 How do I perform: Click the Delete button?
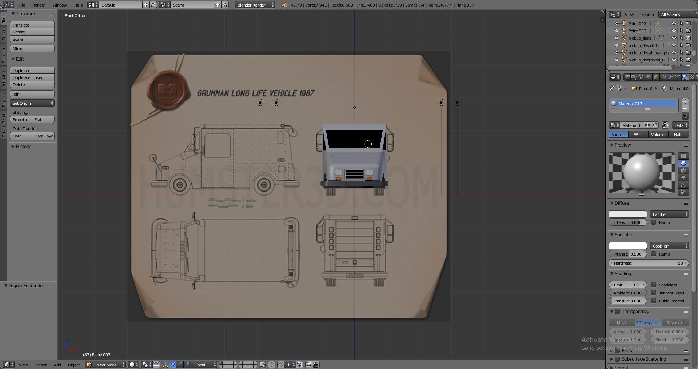[x=32, y=84]
